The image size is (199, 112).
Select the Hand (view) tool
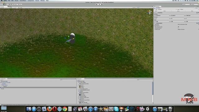2,4
